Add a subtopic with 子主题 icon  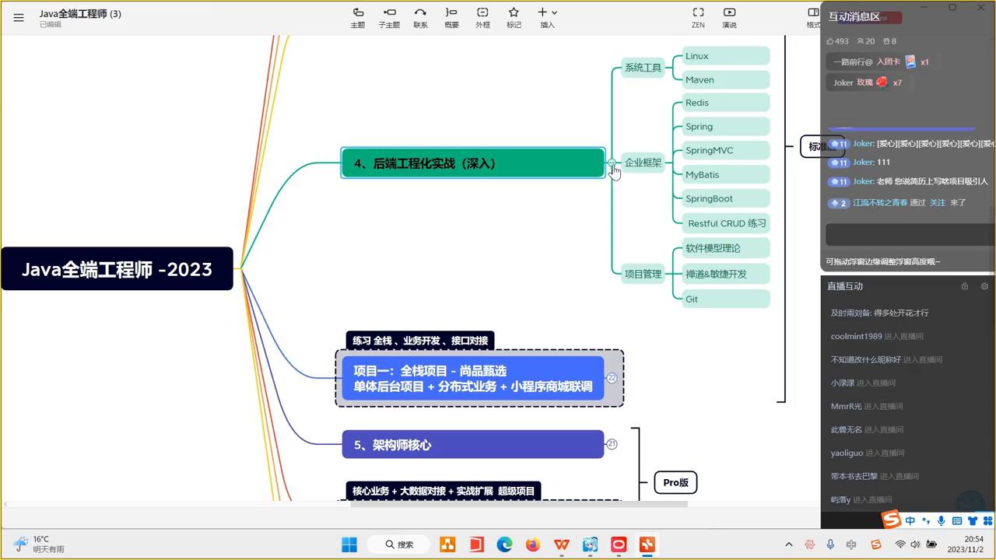pos(389,16)
